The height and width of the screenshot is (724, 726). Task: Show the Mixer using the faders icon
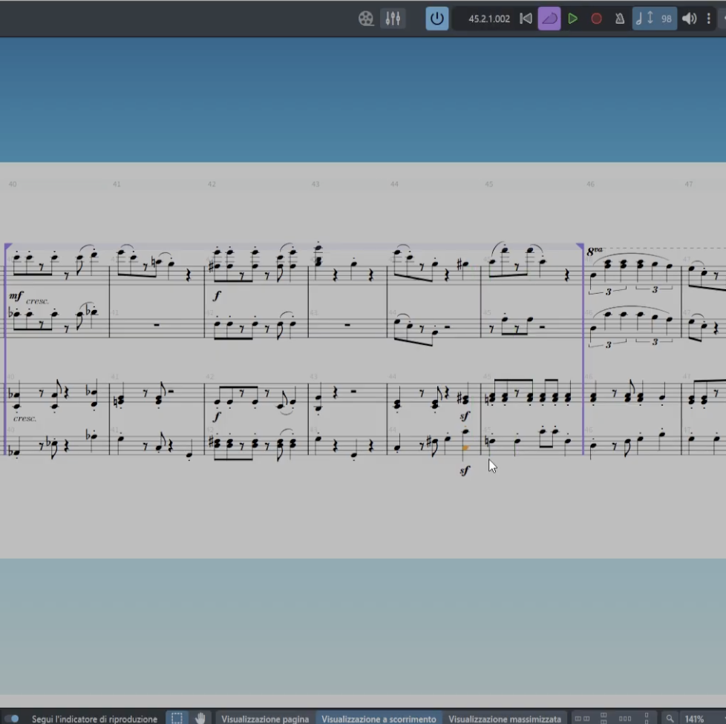tap(393, 19)
